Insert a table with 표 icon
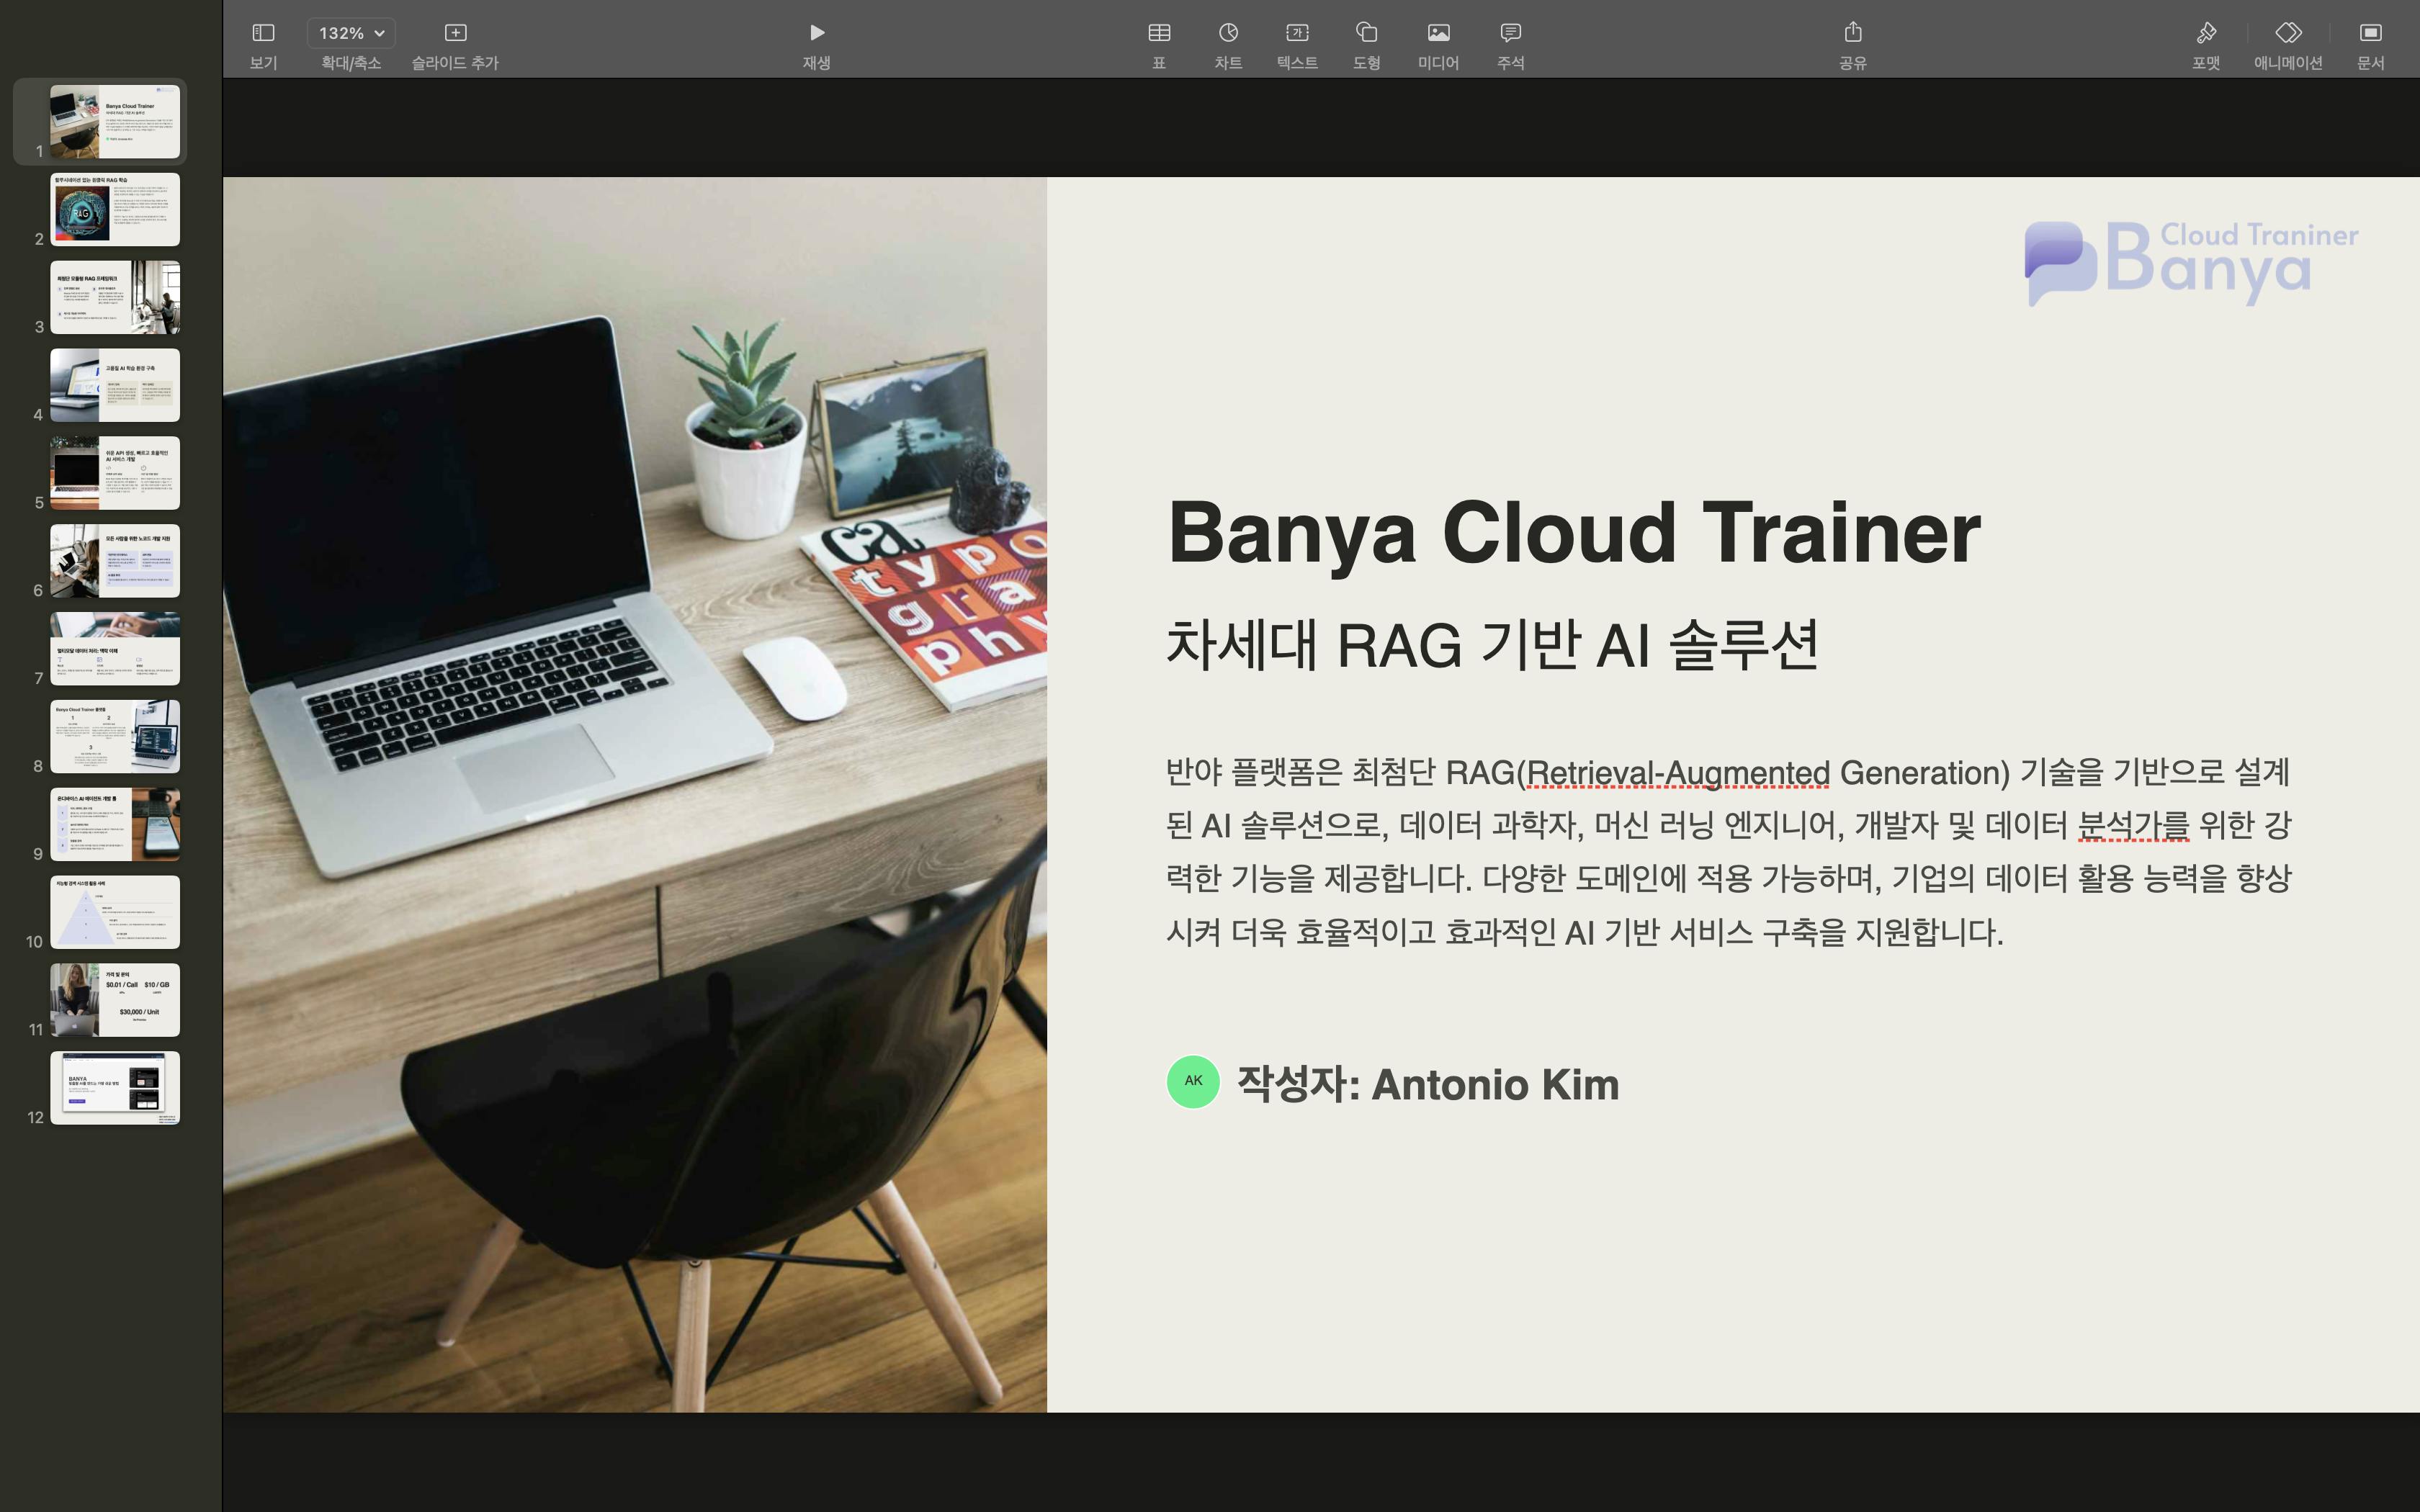This screenshot has height=1512, width=2420. [1159, 33]
